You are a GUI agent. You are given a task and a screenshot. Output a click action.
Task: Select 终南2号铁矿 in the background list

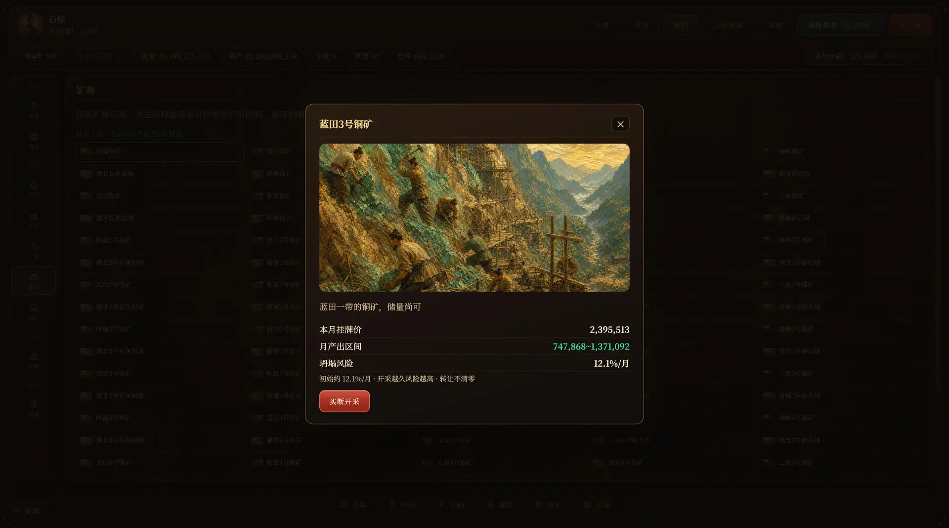pyautogui.click(x=159, y=240)
